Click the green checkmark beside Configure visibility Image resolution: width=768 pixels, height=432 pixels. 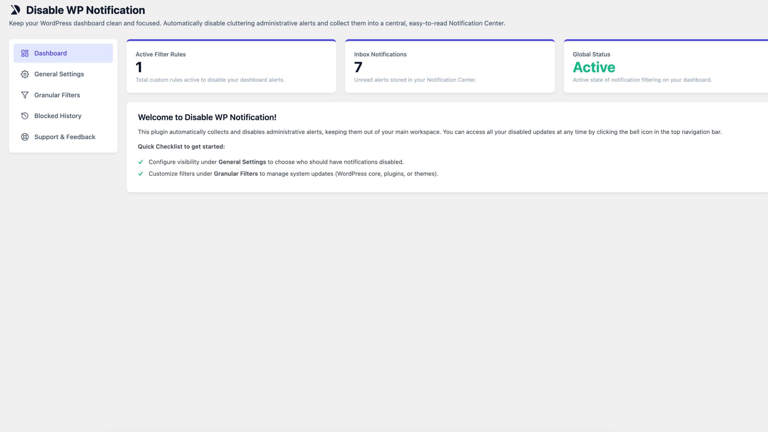(x=140, y=162)
